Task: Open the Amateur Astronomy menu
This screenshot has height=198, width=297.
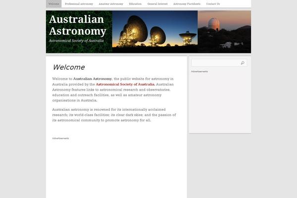Action: [x=111, y=4]
